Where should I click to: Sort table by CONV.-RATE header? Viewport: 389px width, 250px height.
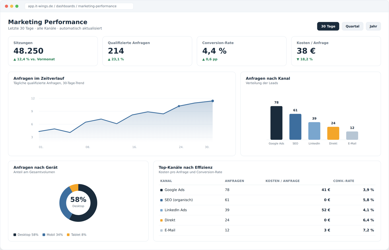coord(344,181)
